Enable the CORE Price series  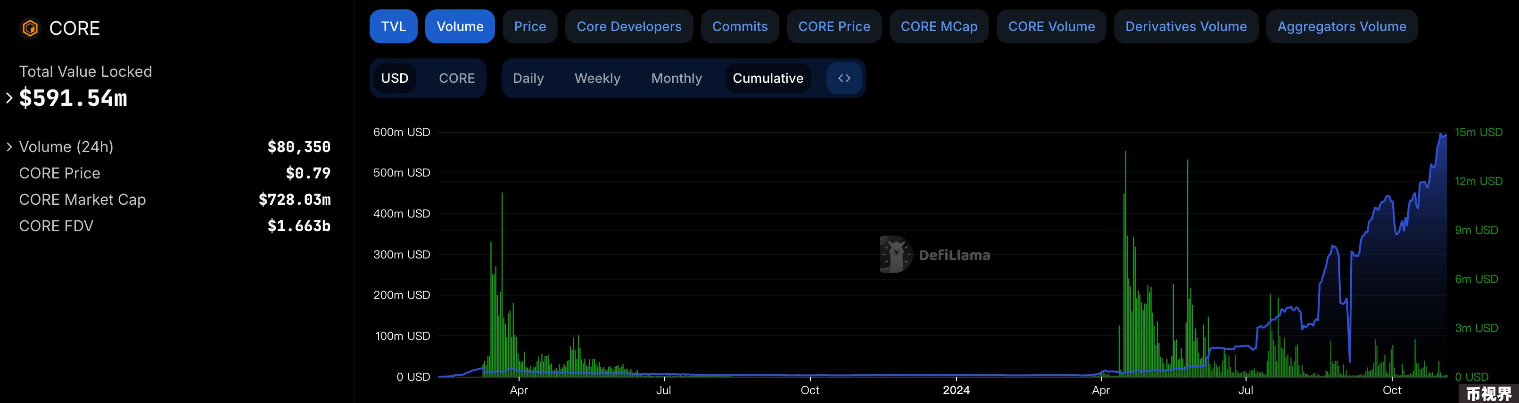[834, 26]
